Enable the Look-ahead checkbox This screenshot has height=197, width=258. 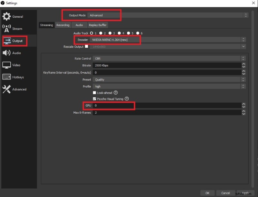pyautogui.click(x=95, y=92)
